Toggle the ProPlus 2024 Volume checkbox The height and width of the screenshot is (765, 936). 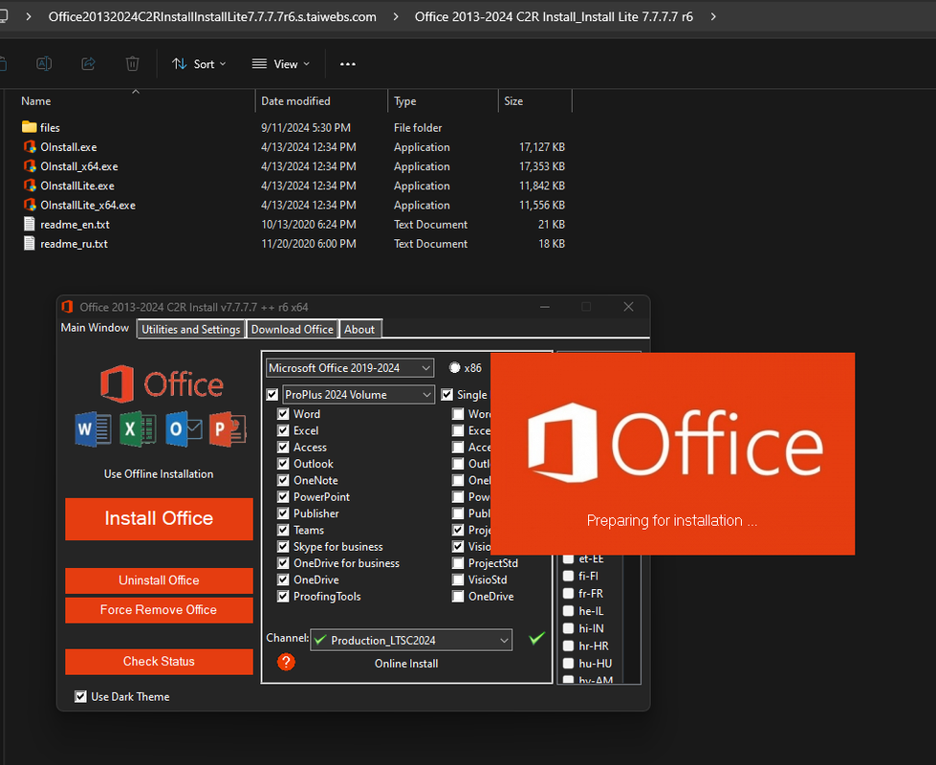(x=272, y=395)
